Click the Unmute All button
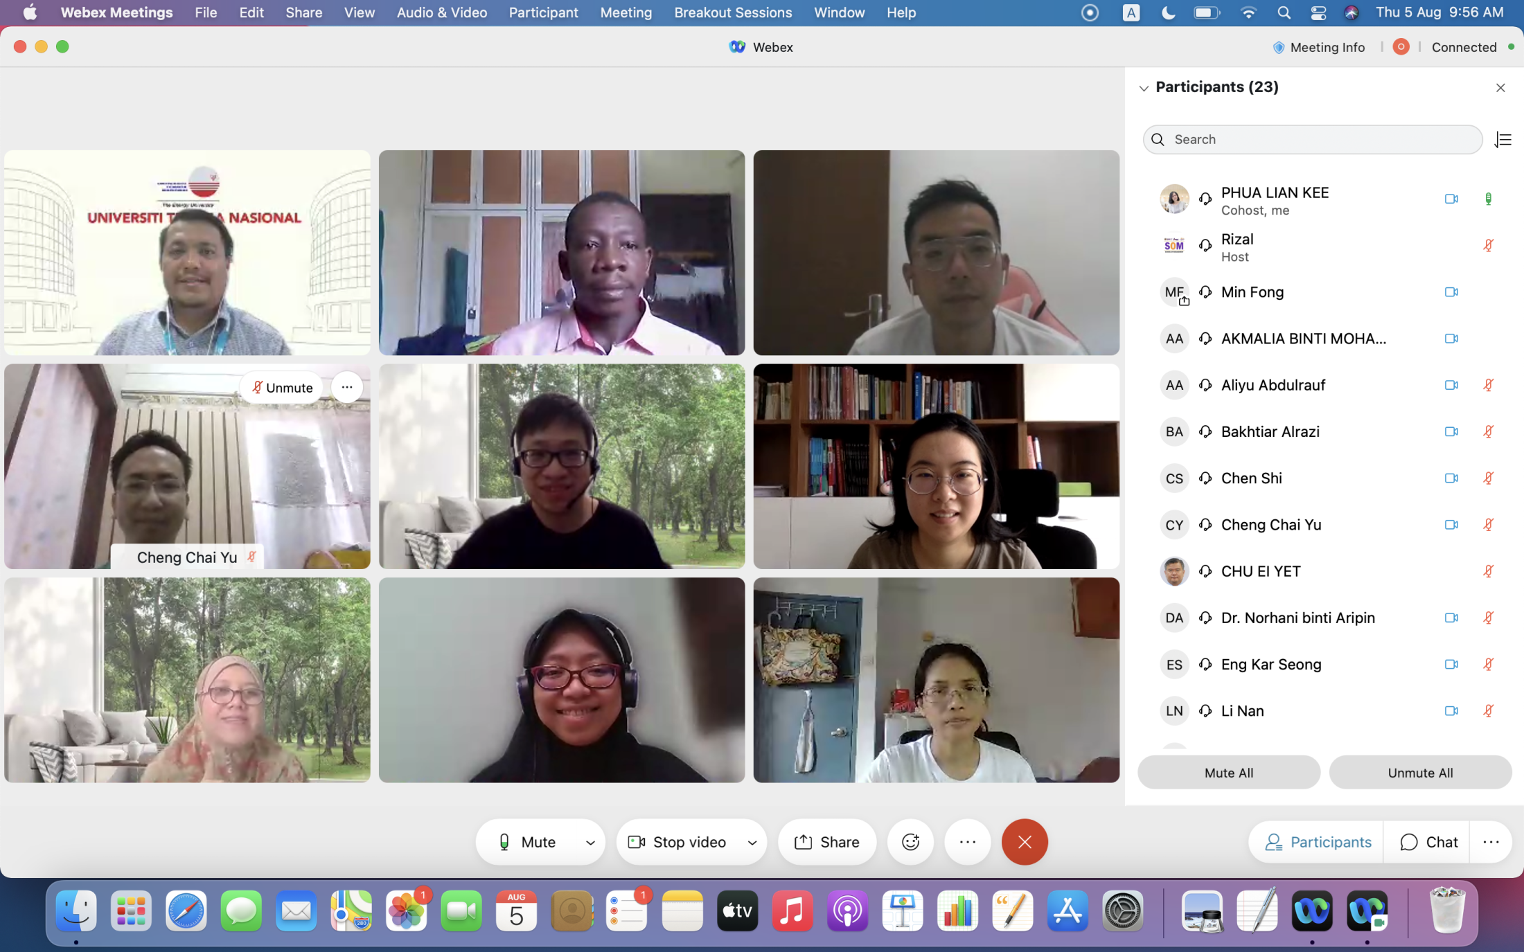This screenshot has height=952, width=1524. tap(1419, 773)
